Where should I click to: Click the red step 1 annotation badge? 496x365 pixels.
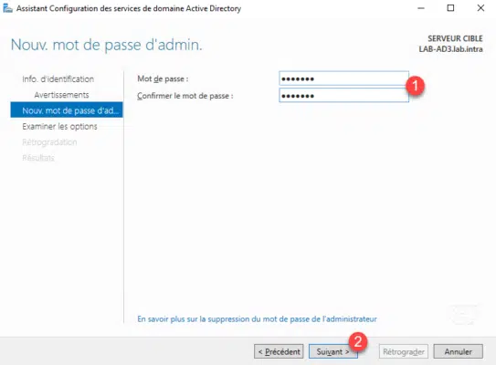[415, 86]
